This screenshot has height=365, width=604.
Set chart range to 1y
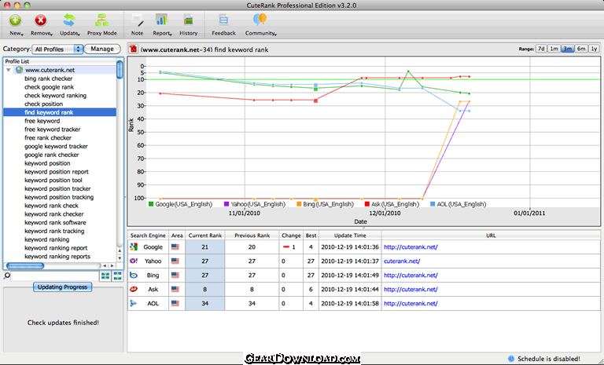click(594, 49)
